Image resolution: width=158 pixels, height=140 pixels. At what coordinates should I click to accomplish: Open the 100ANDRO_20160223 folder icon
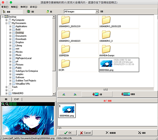[66, 35]
